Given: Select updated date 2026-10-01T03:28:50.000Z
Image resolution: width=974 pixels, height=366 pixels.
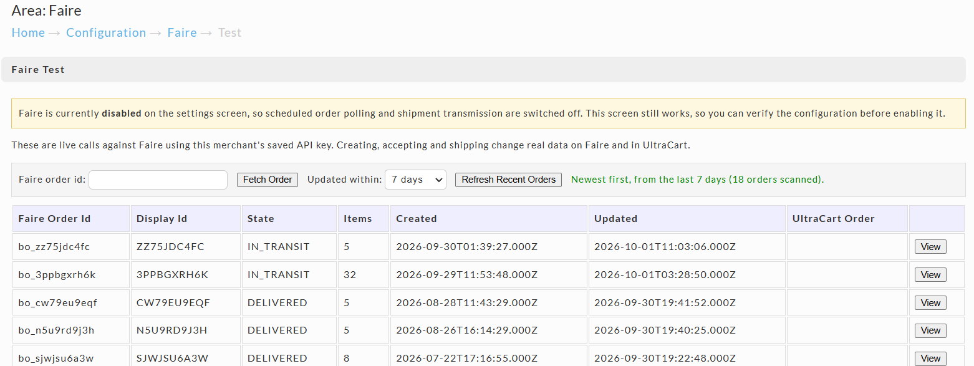Looking at the screenshot, I should 687,275.
